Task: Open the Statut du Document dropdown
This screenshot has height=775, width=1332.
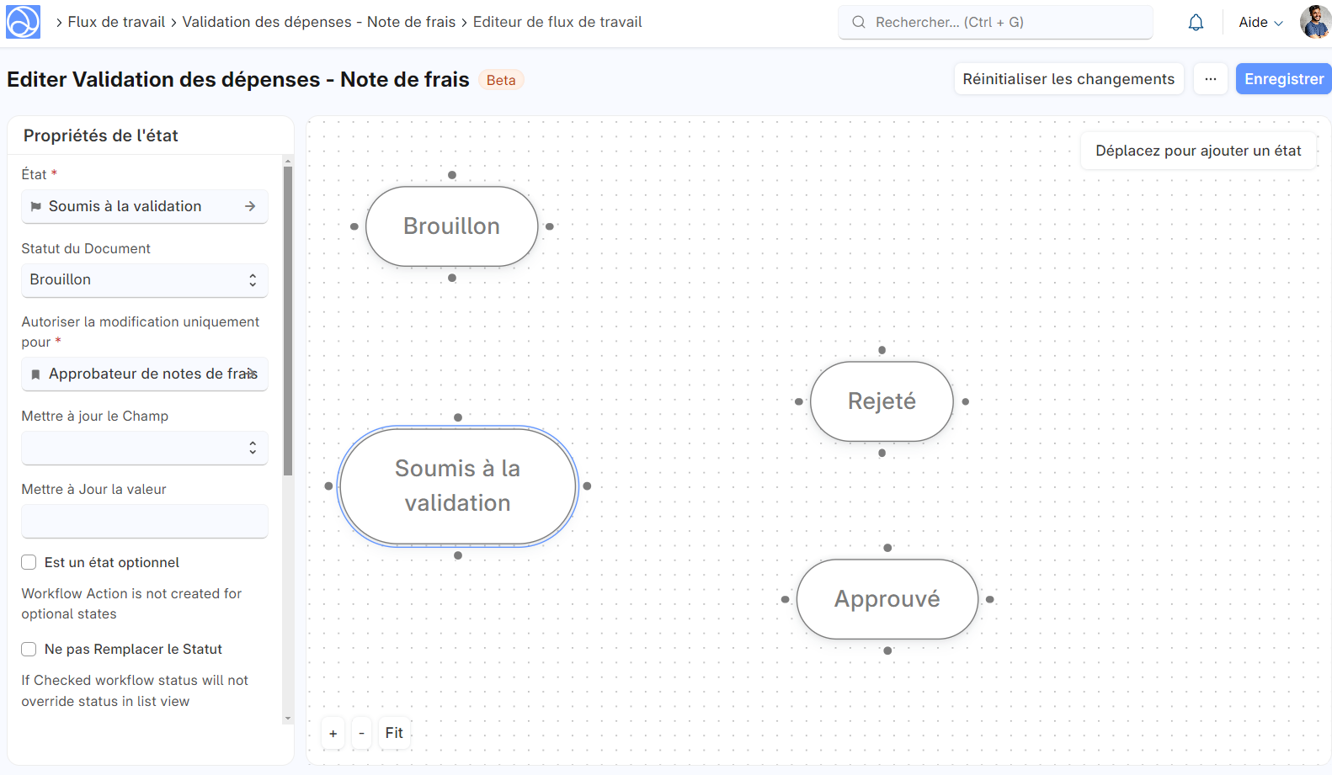Action: (144, 280)
